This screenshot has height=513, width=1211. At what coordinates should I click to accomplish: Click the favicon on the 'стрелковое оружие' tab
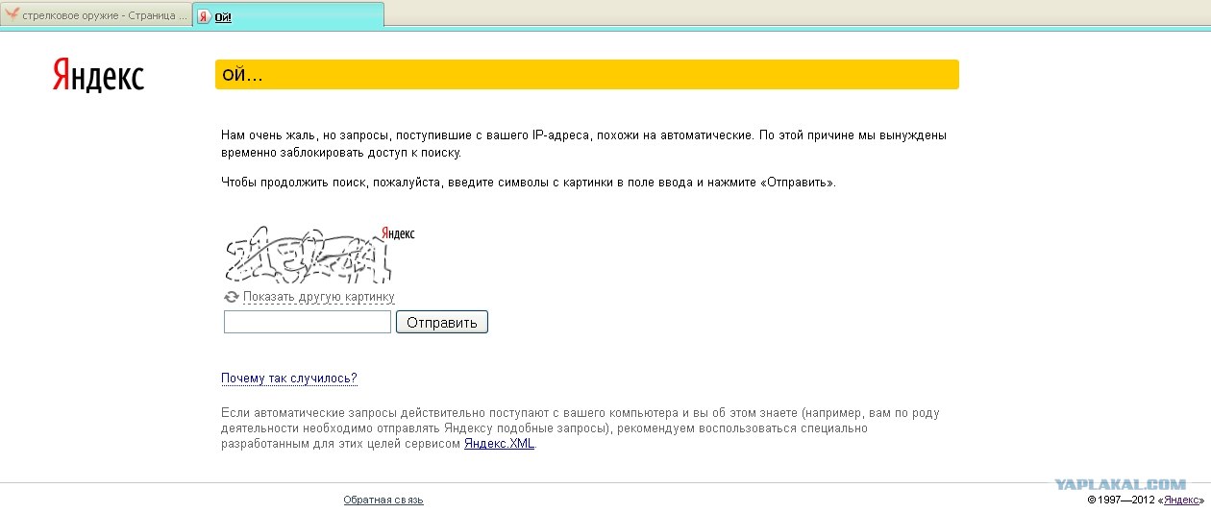click(x=12, y=16)
